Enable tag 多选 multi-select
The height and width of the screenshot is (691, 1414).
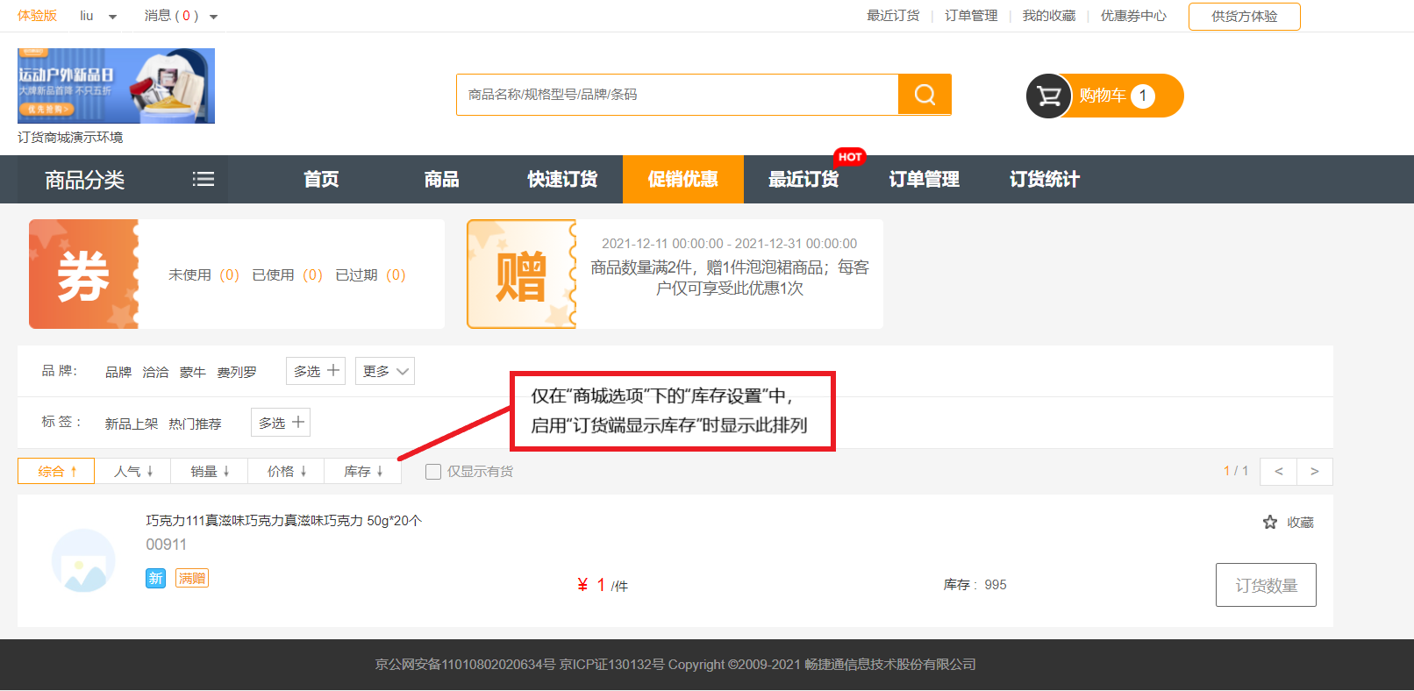coord(281,423)
